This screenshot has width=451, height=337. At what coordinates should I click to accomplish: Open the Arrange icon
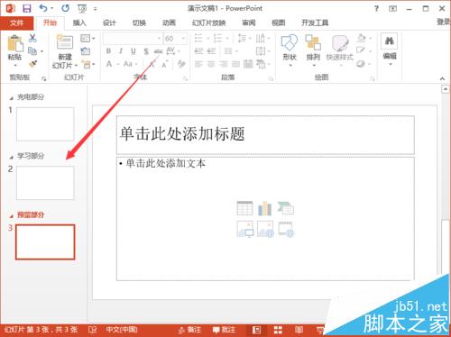pos(313,42)
